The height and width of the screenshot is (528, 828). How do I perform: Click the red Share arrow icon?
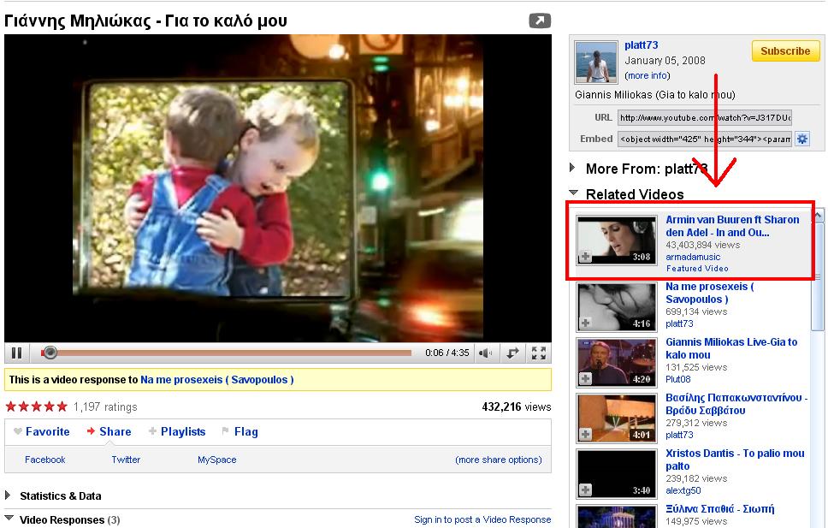click(x=91, y=431)
